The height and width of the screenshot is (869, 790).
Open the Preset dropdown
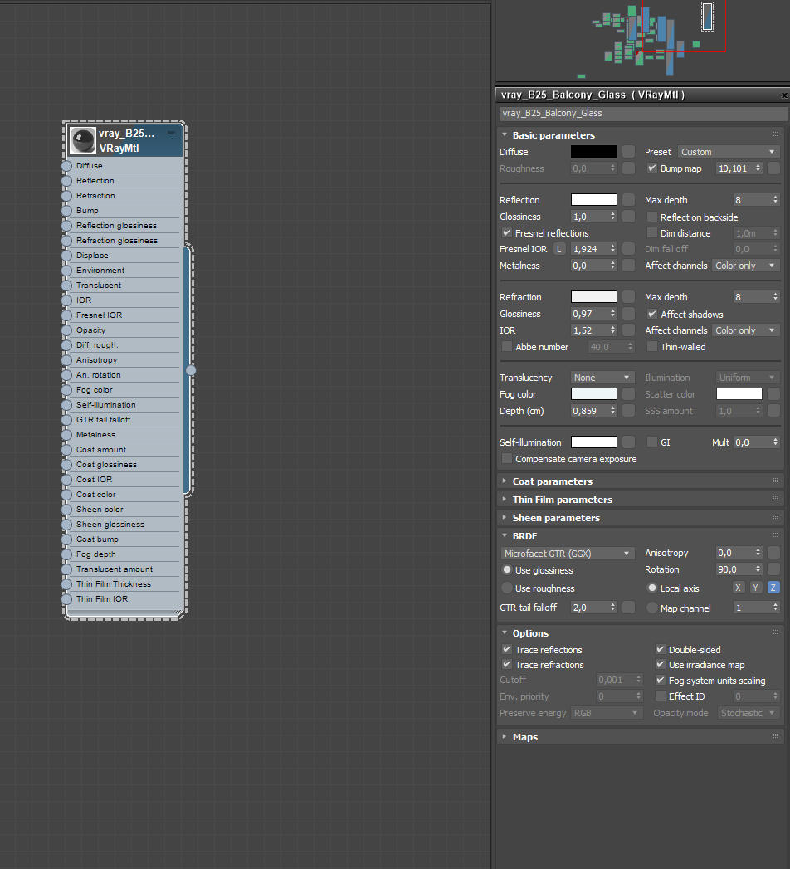tap(729, 152)
